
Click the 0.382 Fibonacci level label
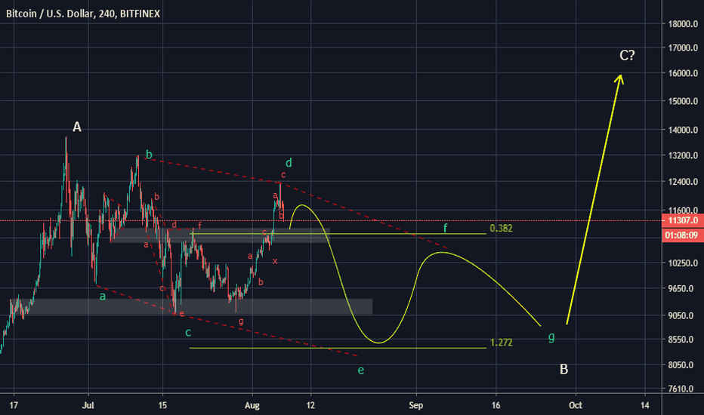click(501, 229)
